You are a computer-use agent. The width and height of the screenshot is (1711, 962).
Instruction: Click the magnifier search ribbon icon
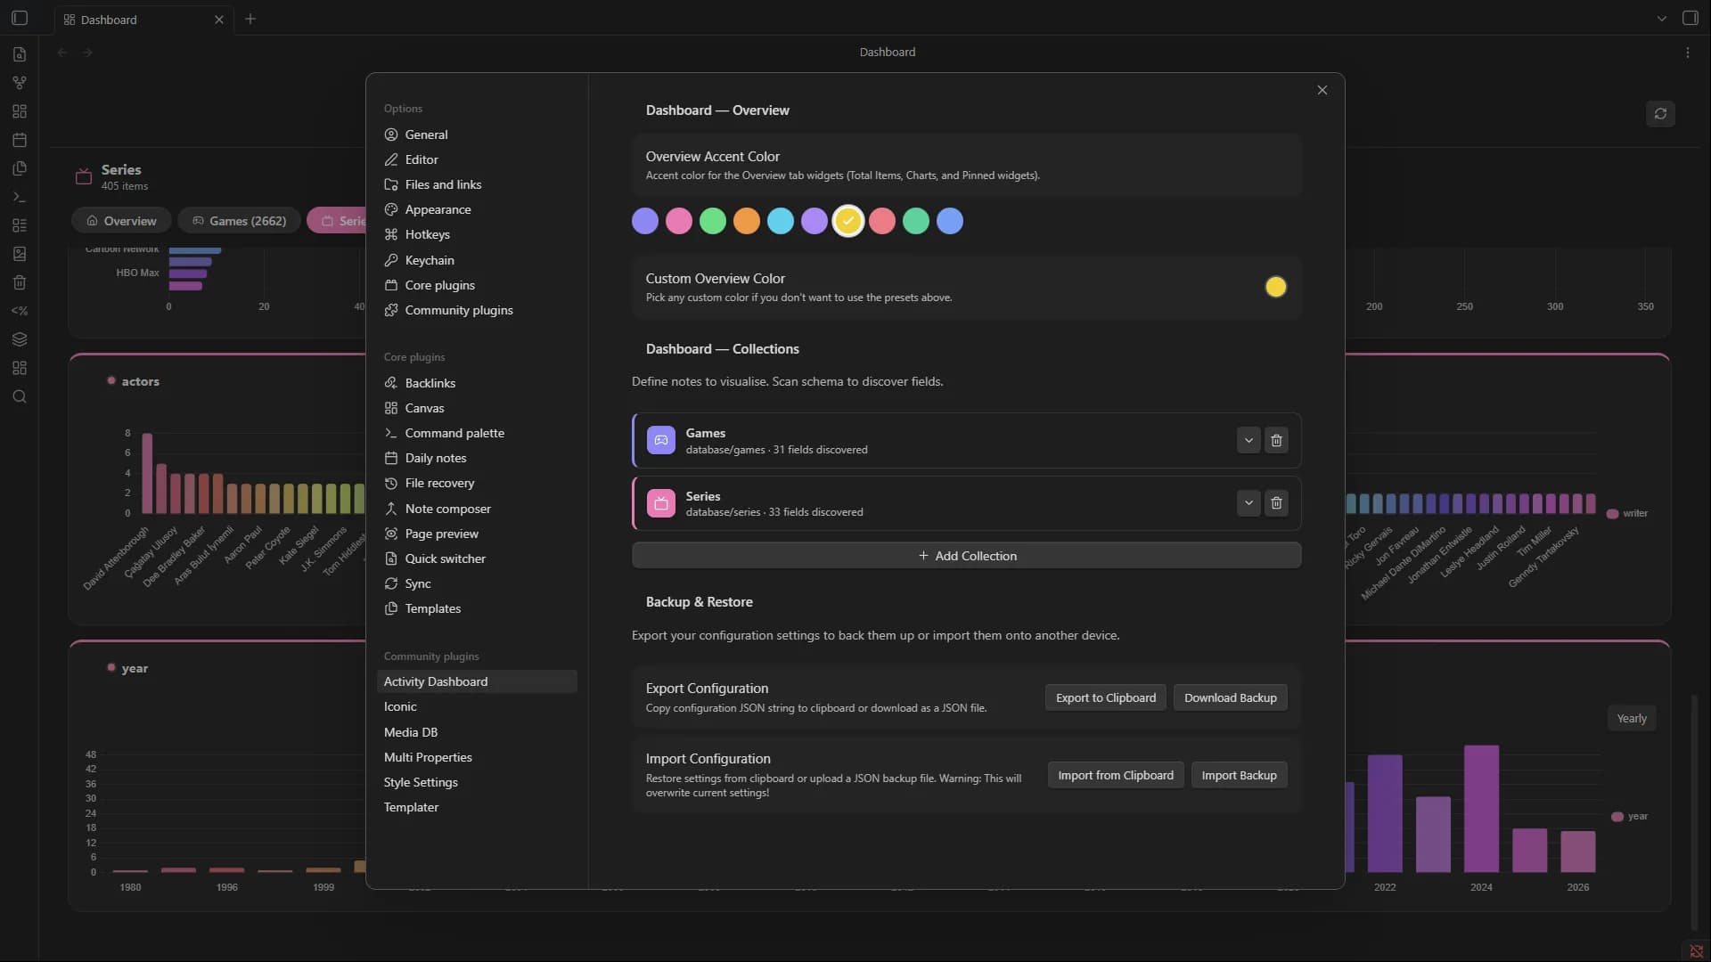[20, 396]
